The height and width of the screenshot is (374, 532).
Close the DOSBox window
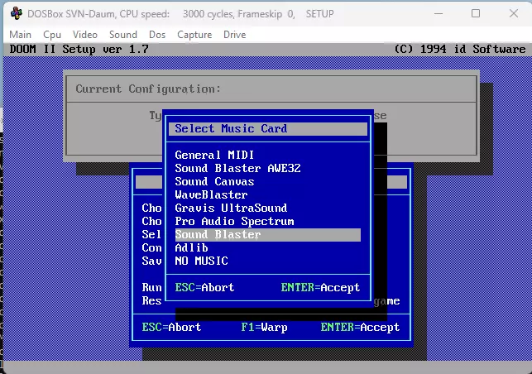514,13
